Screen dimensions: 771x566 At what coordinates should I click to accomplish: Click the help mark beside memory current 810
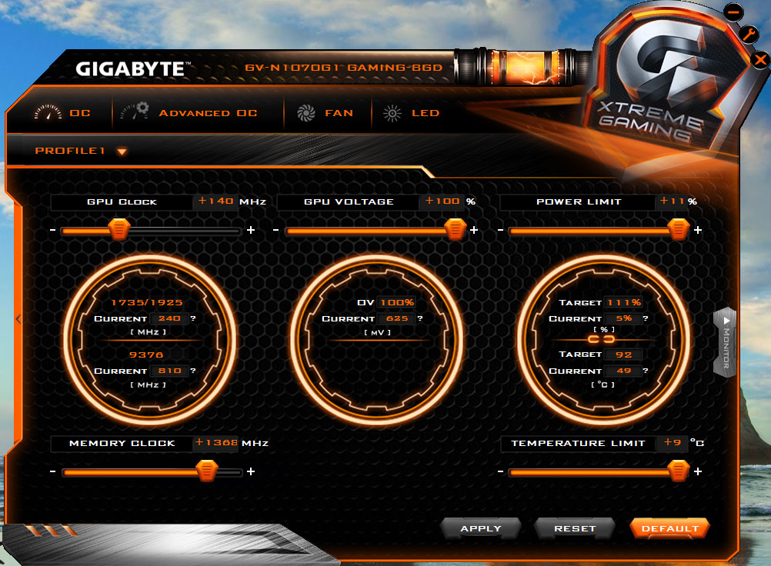[193, 371]
